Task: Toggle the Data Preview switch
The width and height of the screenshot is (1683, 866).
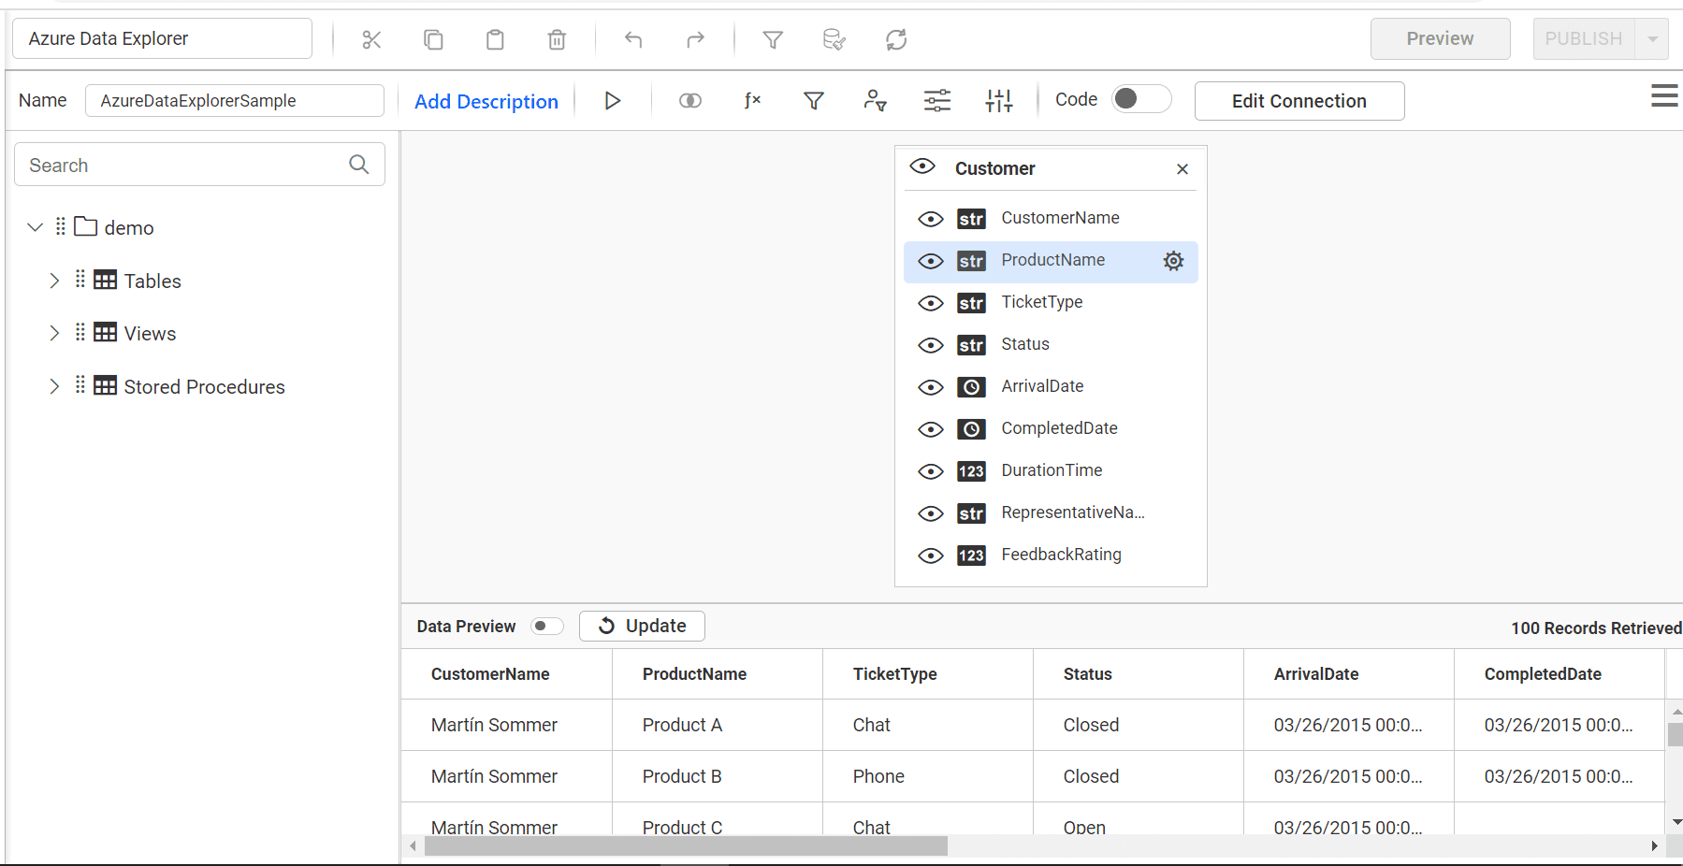Action: (547, 626)
